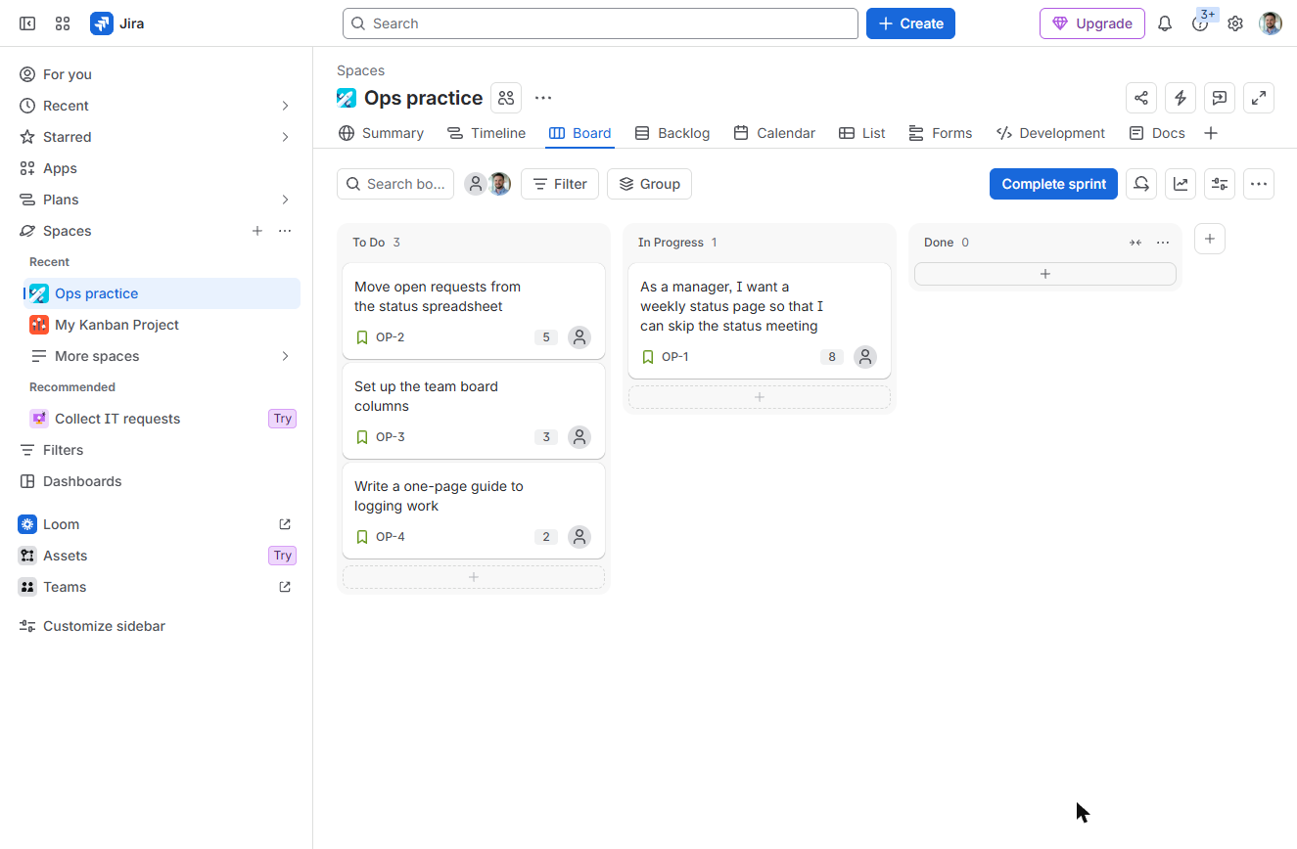1297x849 pixels.
Task: Collapse the sidebar with the panel icon
Action: (x=27, y=23)
